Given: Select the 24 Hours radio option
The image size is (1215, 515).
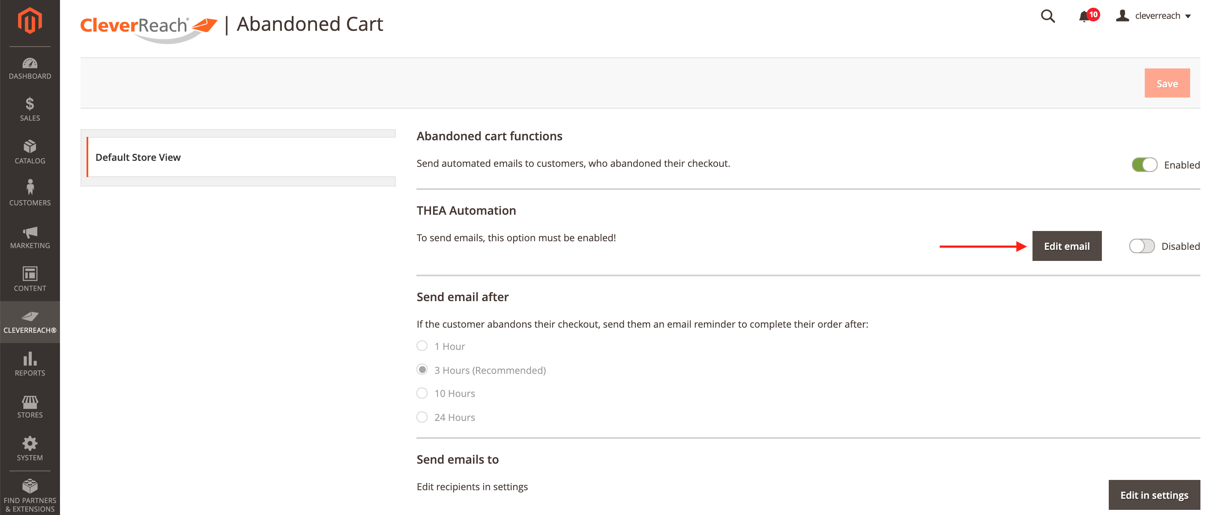Looking at the screenshot, I should (x=422, y=417).
